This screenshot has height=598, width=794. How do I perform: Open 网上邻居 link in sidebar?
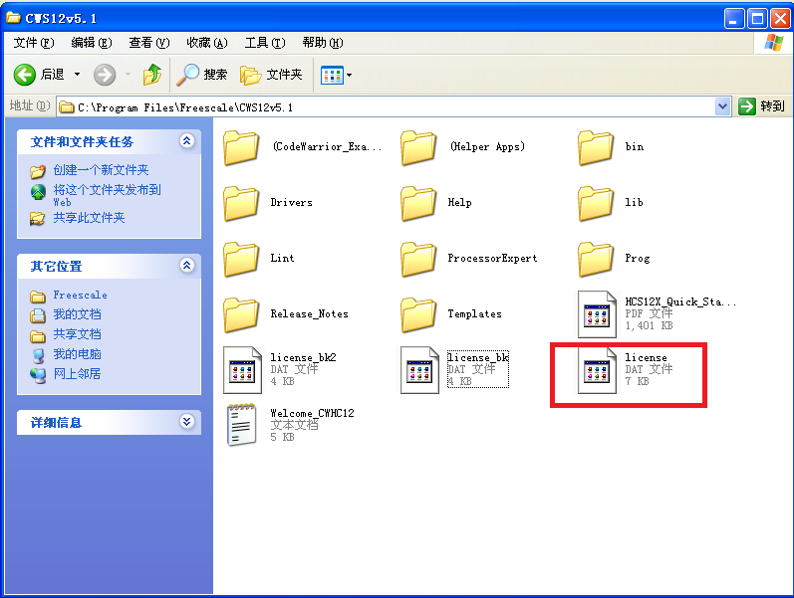click(x=77, y=374)
